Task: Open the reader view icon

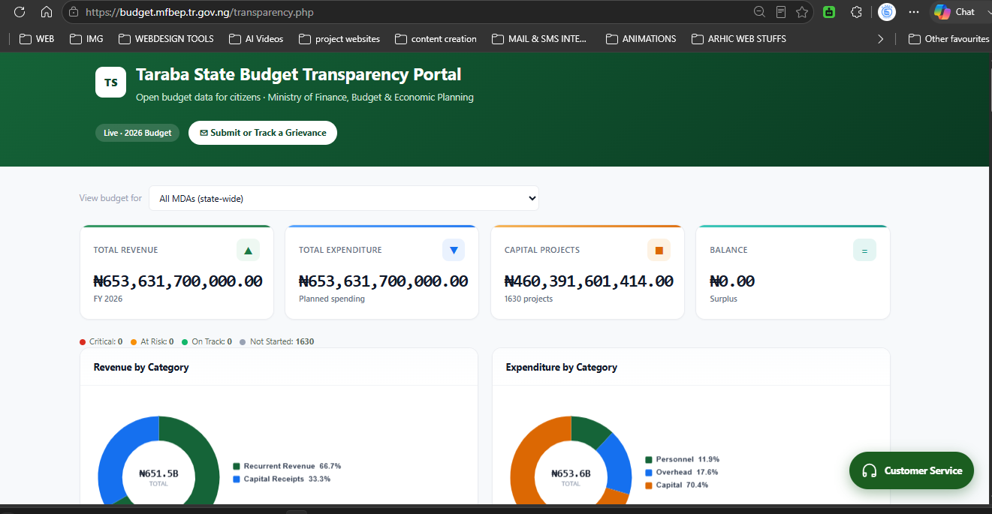Action: tap(781, 12)
